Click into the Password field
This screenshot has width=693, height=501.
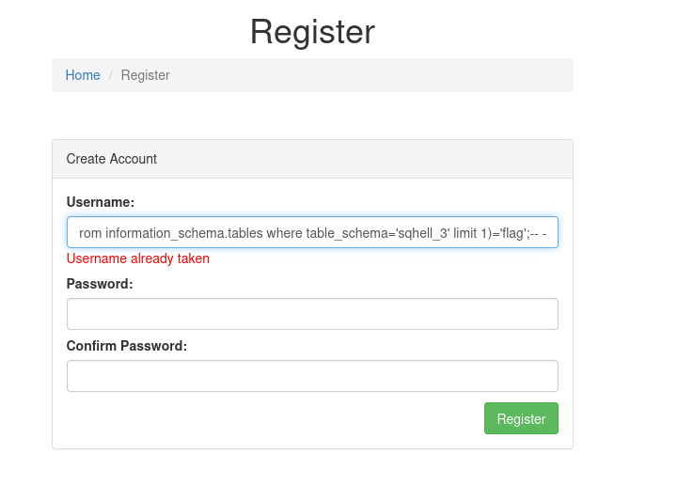[312, 314]
